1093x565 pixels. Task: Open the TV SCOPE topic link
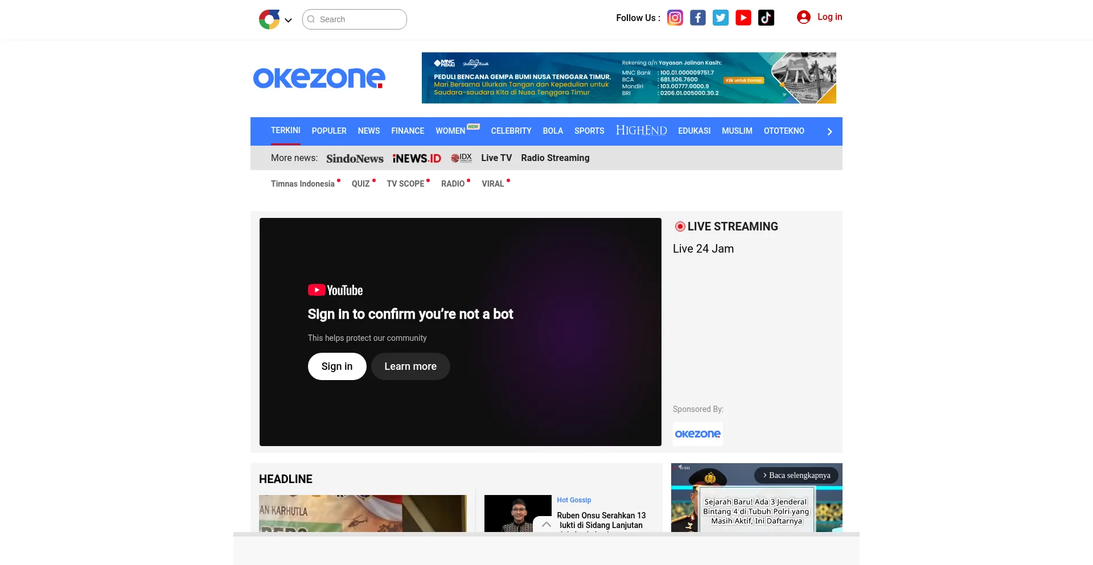406,184
